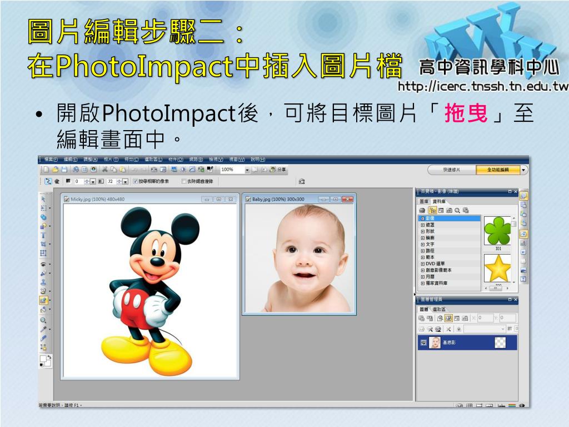Click the foreground color swatch
The height and width of the screenshot is (427, 569).
43,359
